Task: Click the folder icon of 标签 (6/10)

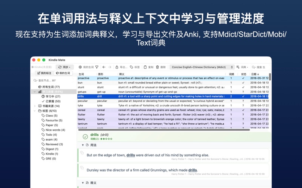Action: 40,111
